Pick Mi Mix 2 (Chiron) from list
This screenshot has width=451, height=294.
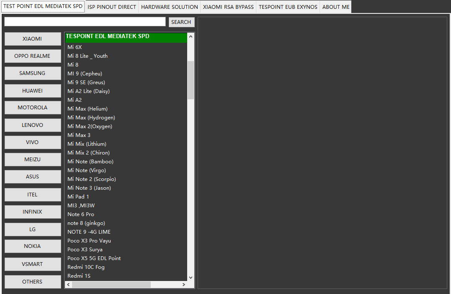click(88, 153)
